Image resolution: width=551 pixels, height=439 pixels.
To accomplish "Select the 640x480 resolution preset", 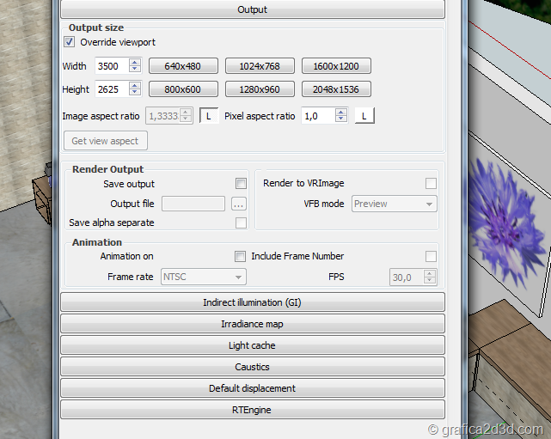I will click(x=183, y=66).
